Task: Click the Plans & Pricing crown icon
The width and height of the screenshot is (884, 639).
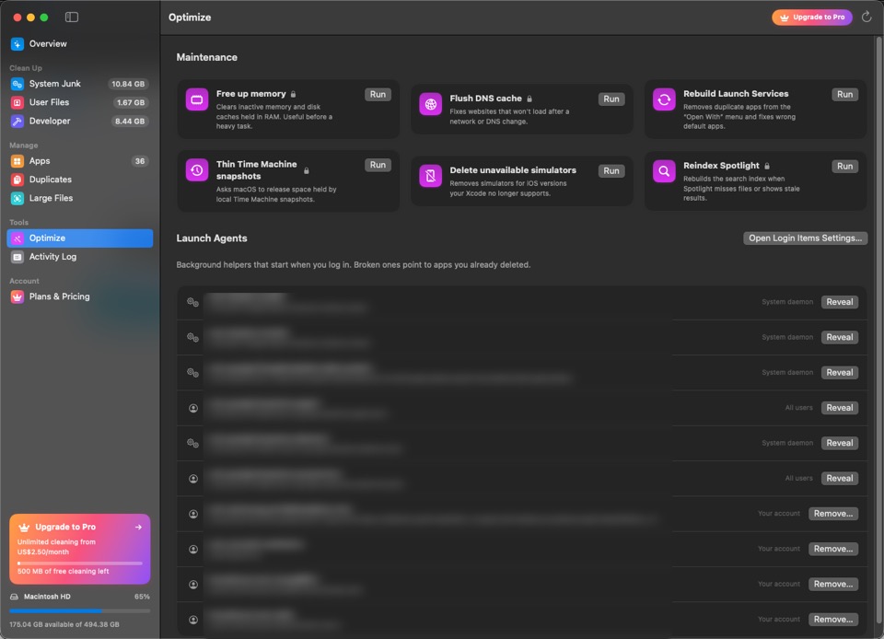Action: click(17, 296)
